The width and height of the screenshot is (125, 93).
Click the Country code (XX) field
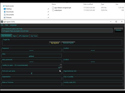(x=93, y=84)
